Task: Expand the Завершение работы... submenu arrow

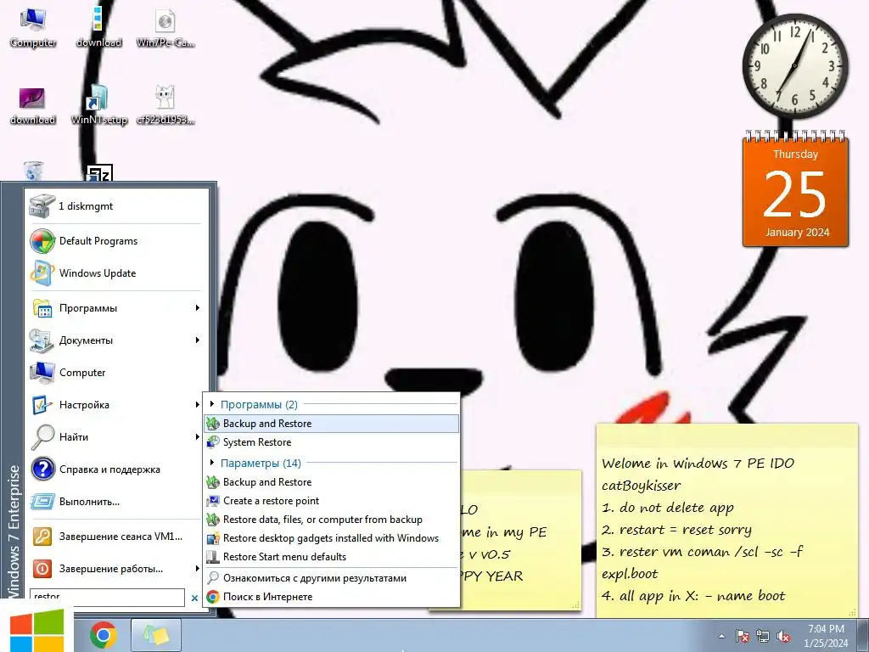Action: [197, 569]
